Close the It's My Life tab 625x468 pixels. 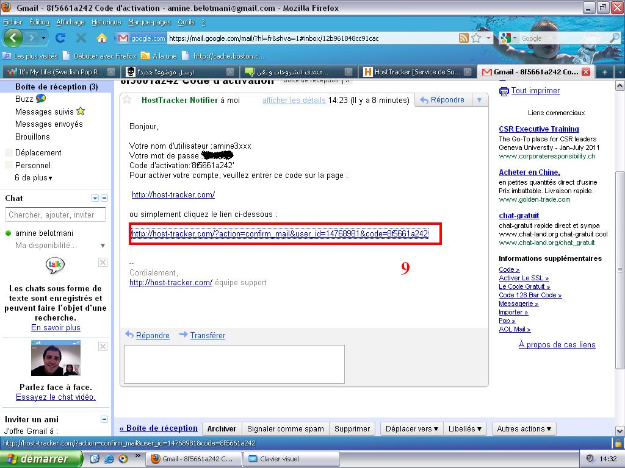click(x=111, y=72)
